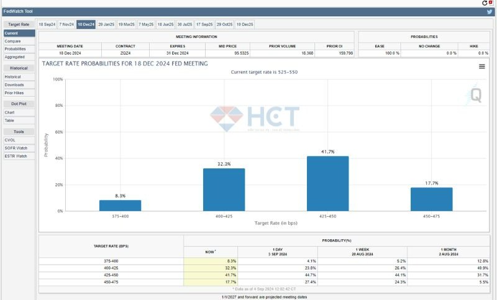
Task: Click the 375-400 row in probability table
Action: (x=264, y=261)
